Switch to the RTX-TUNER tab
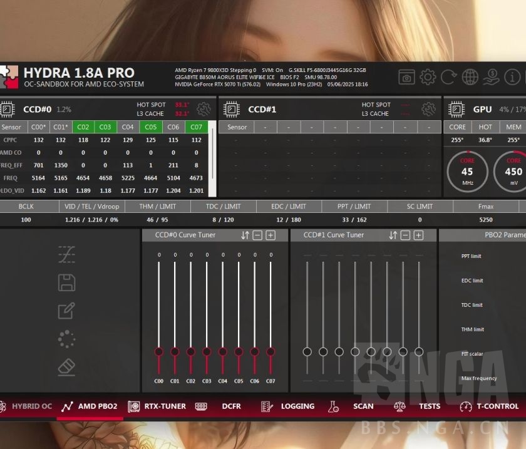Image resolution: width=526 pixels, height=449 pixels. point(157,406)
